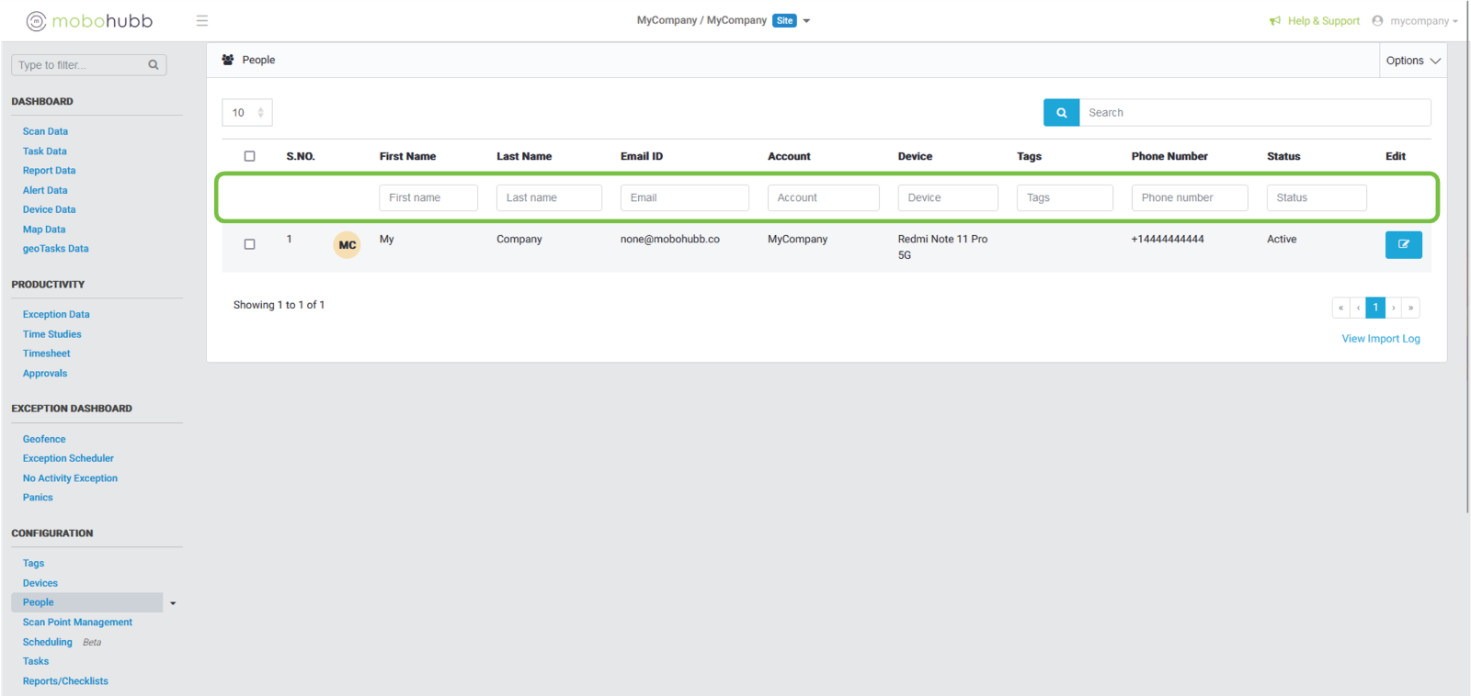Image resolution: width=1471 pixels, height=696 pixels.
Task: Open the View Import Log link
Action: (1380, 339)
